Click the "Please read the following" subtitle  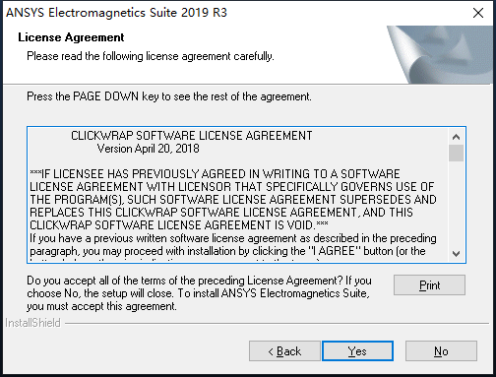point(151,56)
